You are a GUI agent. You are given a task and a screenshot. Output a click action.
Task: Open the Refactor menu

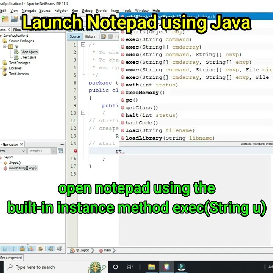61,11
